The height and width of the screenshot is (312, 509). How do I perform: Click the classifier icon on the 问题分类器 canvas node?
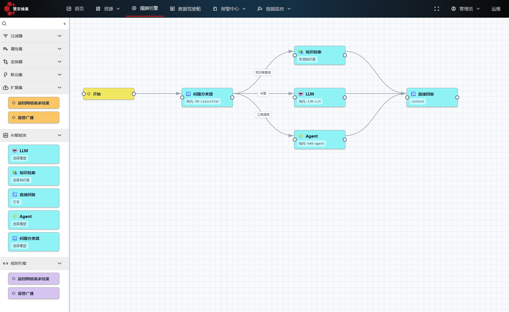tap(188, 94)
